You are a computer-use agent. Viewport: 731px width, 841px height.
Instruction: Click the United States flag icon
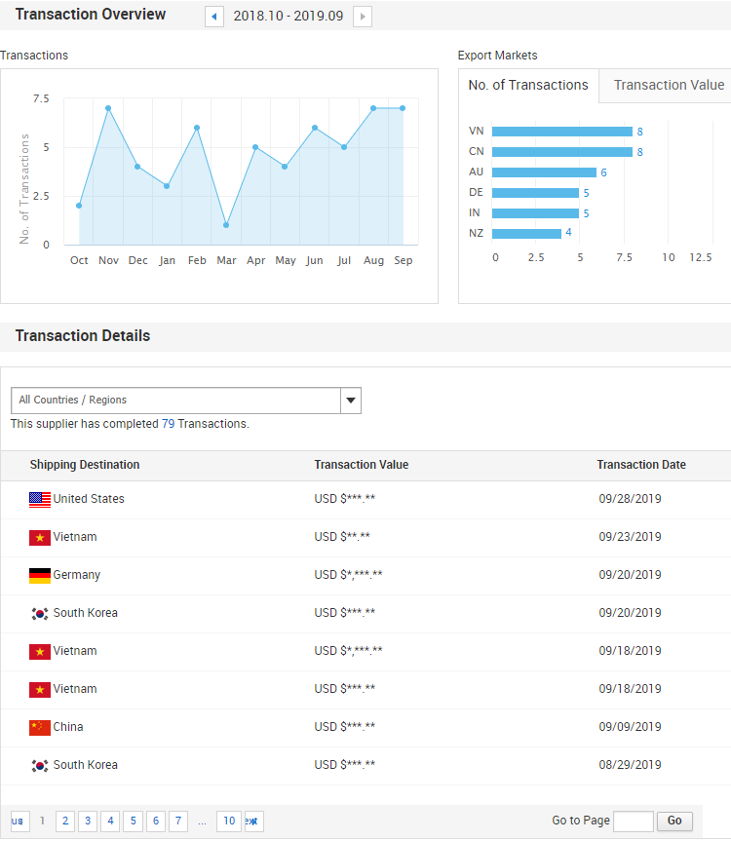(40, 499)
